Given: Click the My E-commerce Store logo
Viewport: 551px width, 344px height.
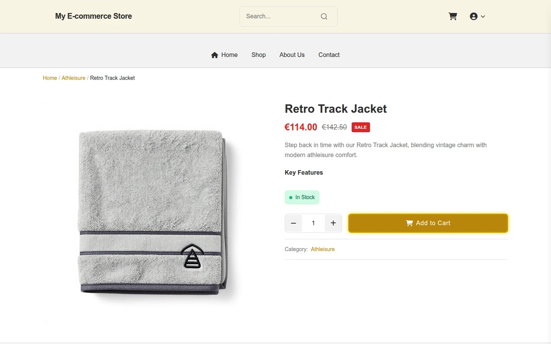Looking at the screenshot, I should pos(93,16).
